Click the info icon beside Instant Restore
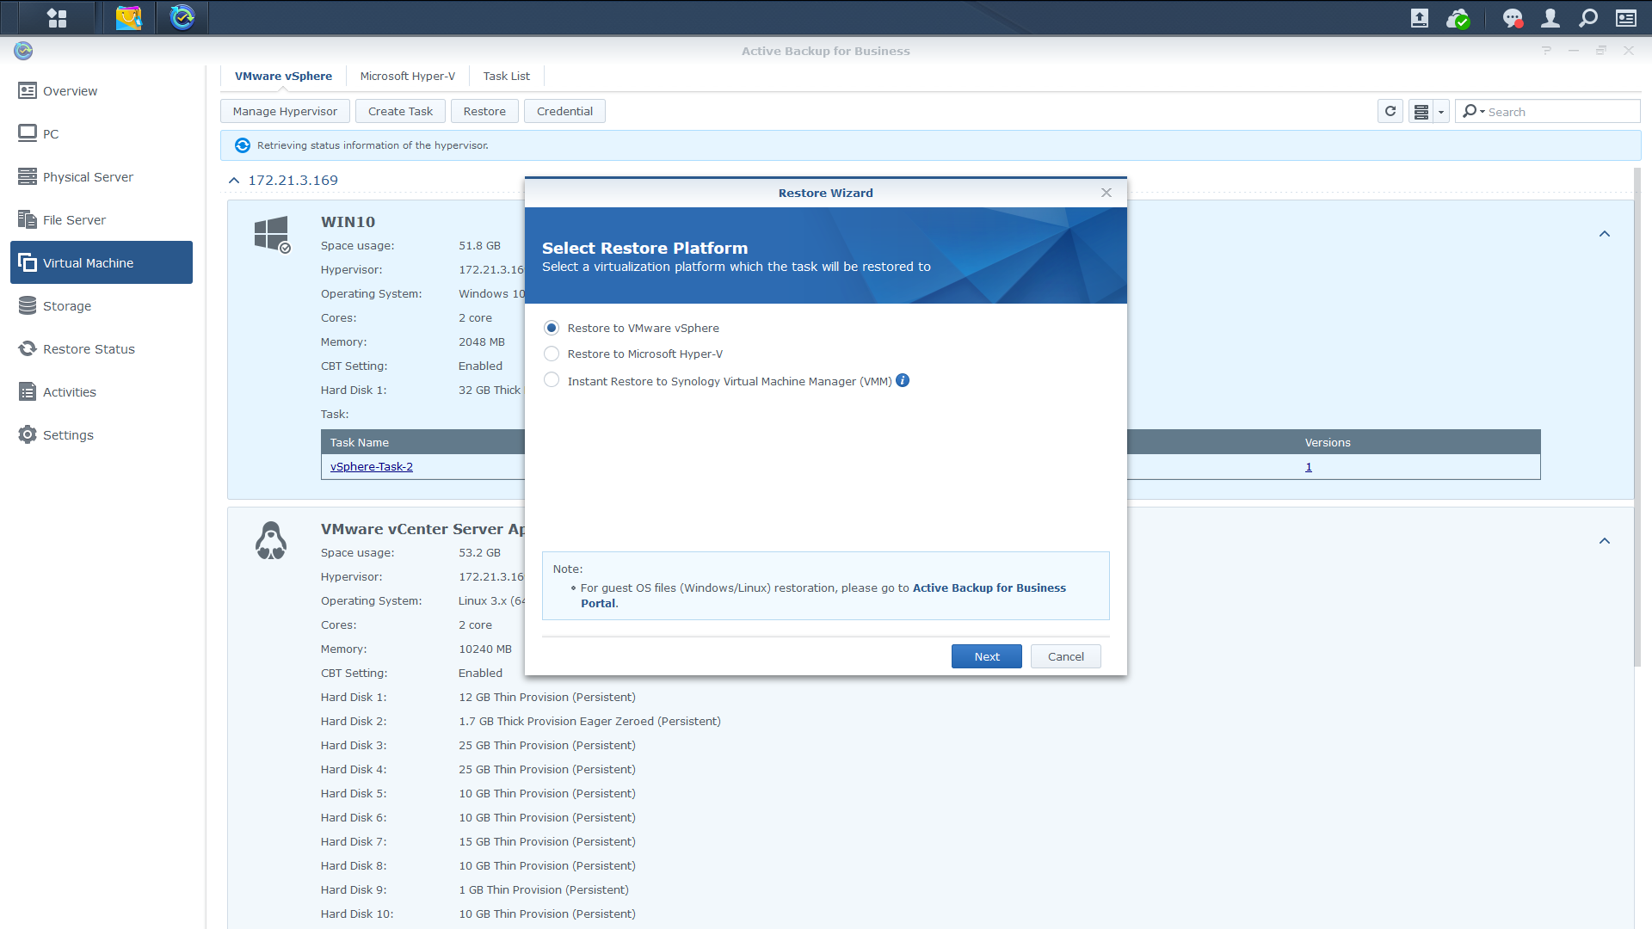This screenshot has width=1652, height=929. coord(903,380)
